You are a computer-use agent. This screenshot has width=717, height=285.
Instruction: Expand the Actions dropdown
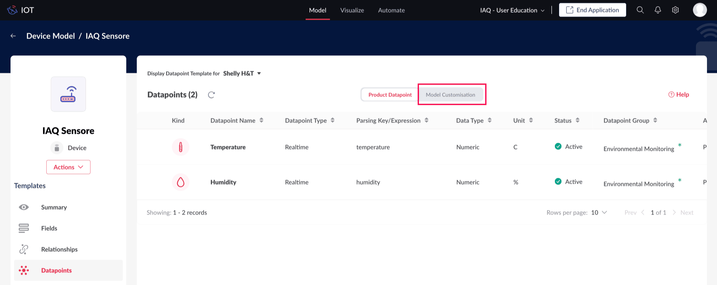click(68, 167)
